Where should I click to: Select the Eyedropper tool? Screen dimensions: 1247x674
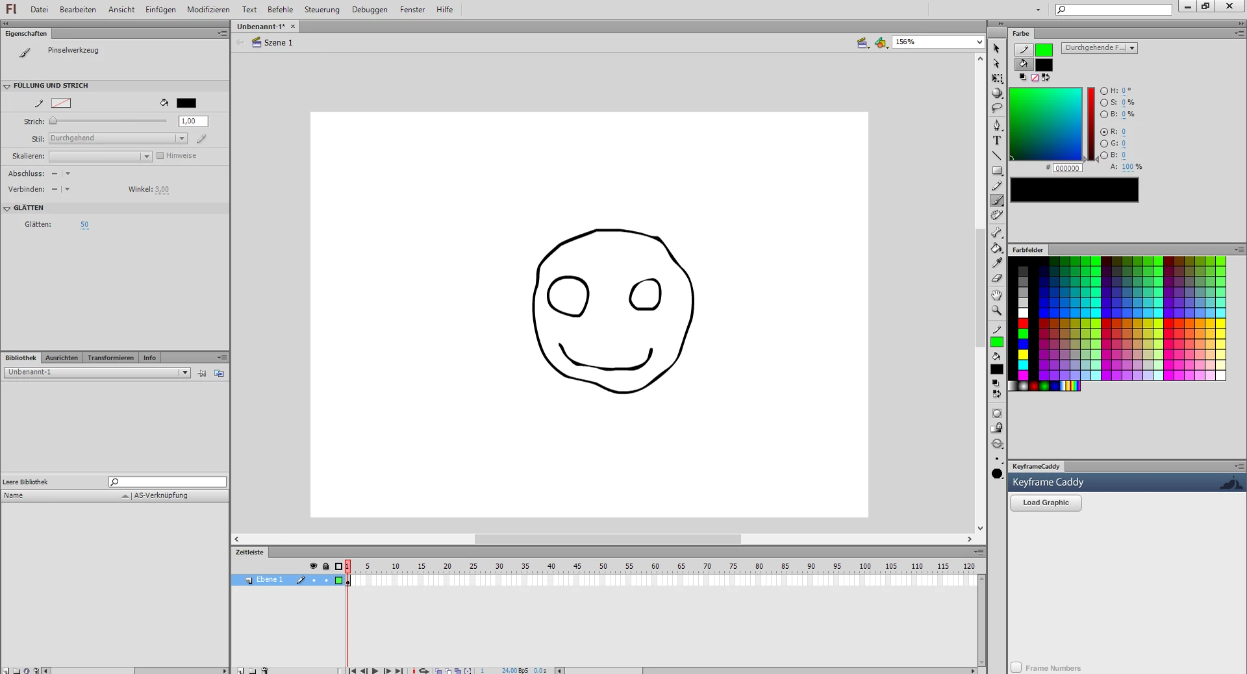(997, 263)
